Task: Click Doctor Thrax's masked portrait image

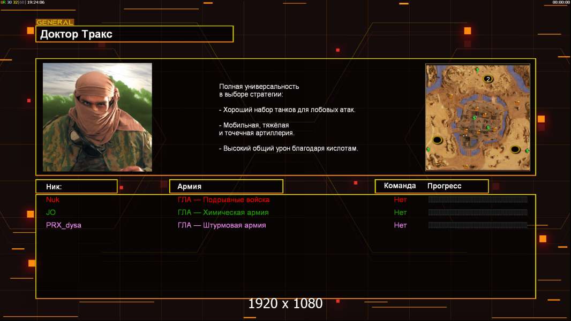Action: coord(97,117)
